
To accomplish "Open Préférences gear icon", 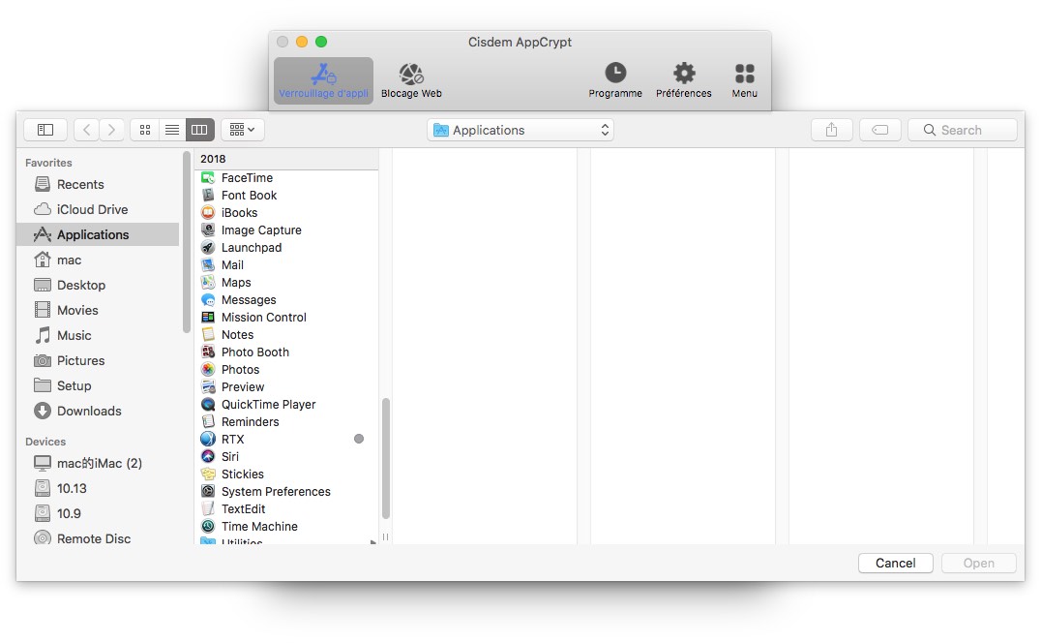I will 684,74.
